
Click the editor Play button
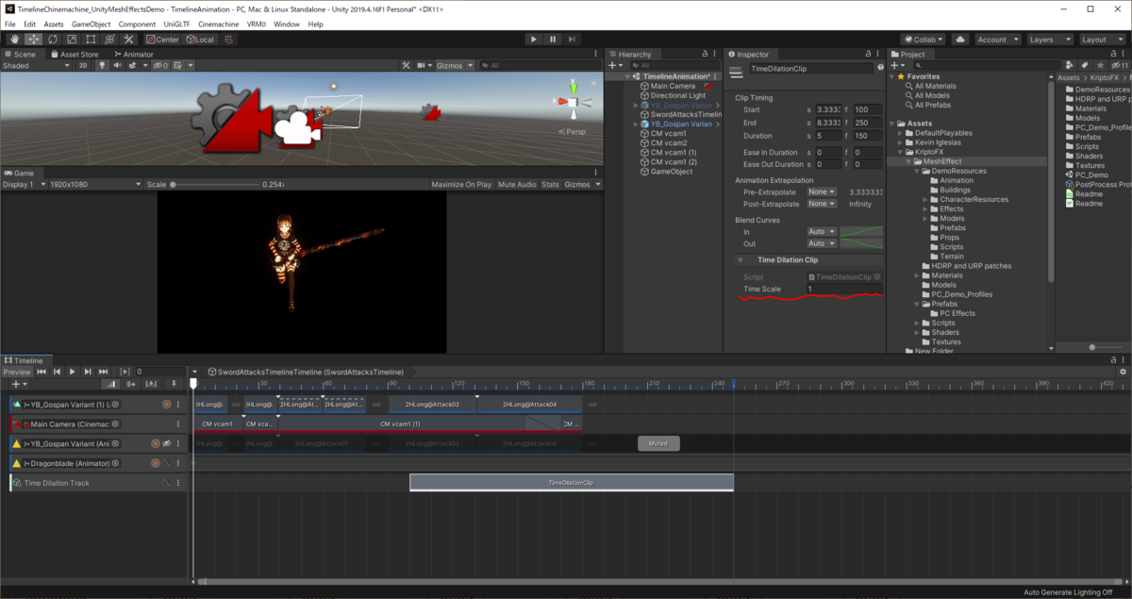pos(534,40)
